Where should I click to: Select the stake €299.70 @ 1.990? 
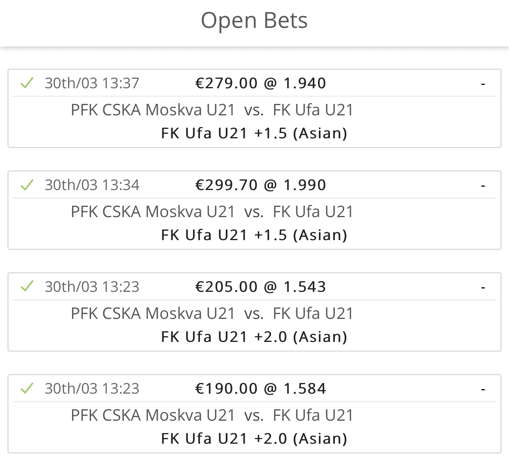point(261,185)
